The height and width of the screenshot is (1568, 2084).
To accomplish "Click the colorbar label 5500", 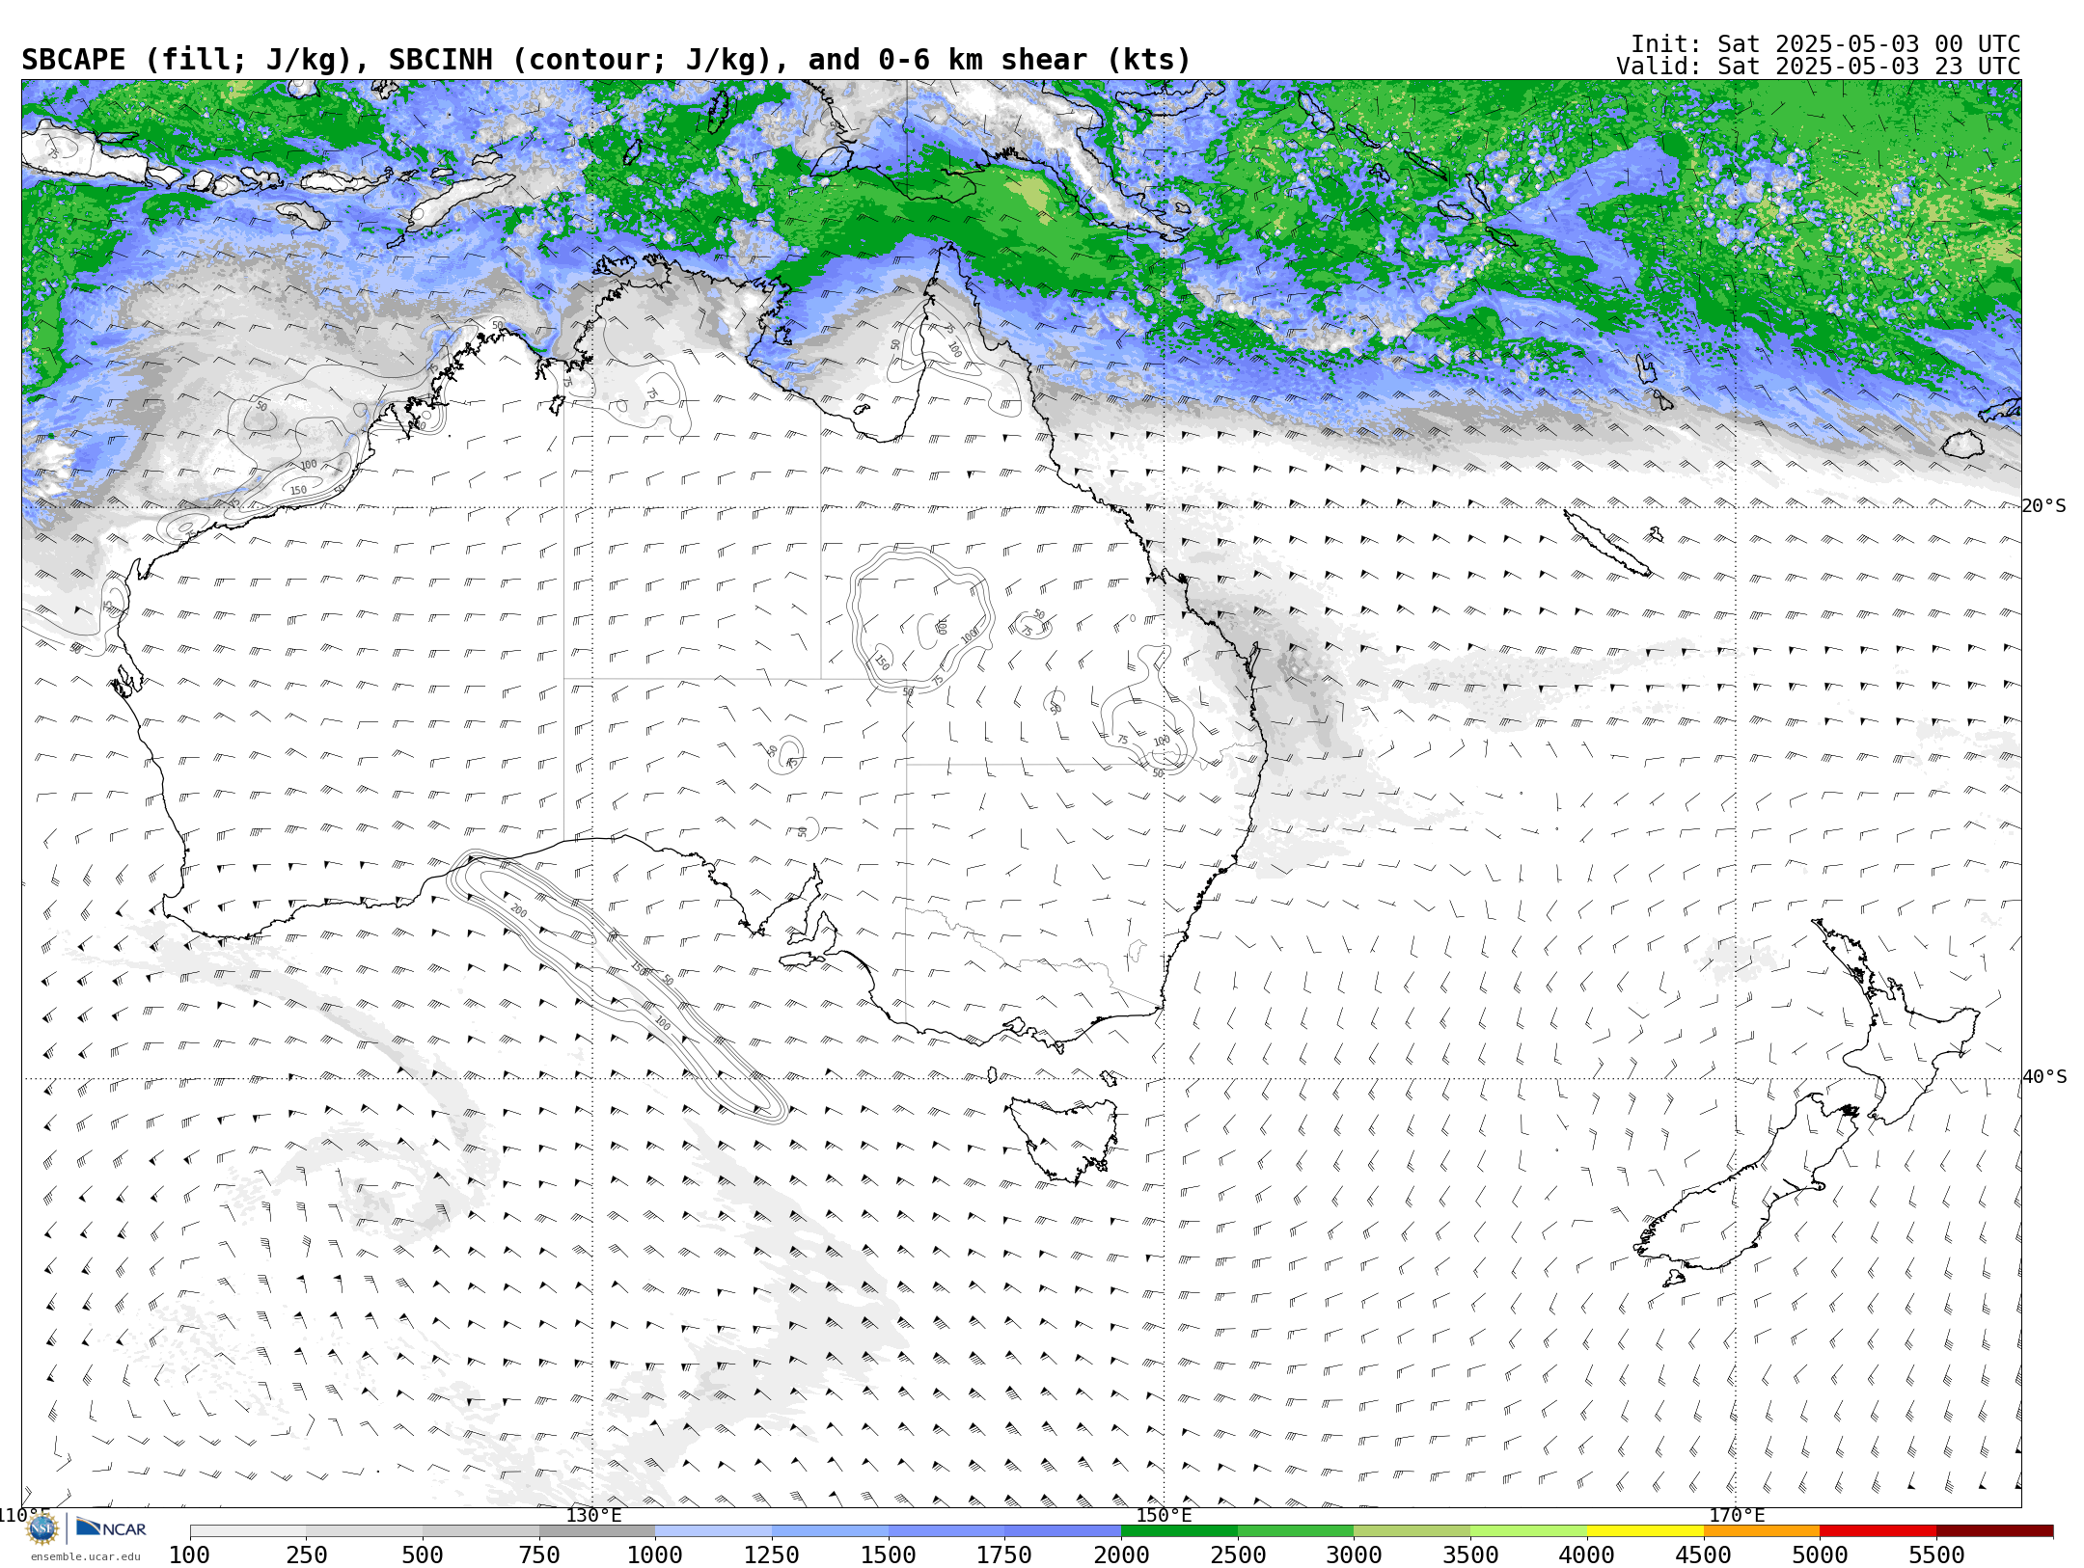I will pos(1936,1555).
